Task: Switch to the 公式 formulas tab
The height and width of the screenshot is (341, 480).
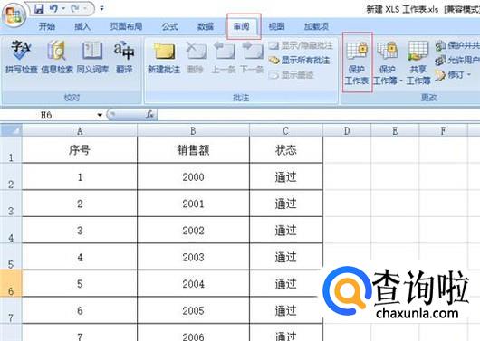Action: 169,26
